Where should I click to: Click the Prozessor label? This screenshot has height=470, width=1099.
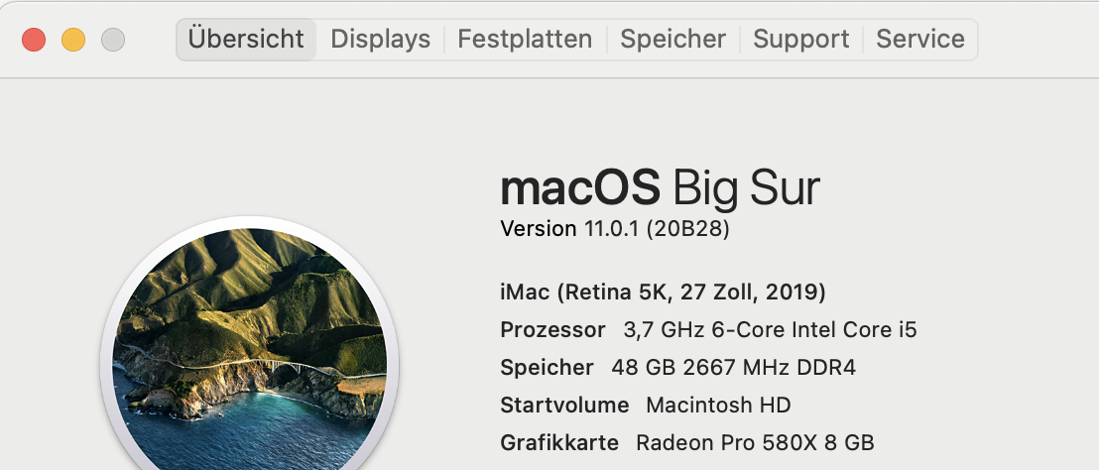[x=552, y=330]
